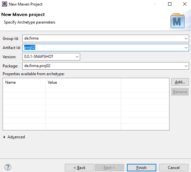
Task: Maximize the New Maven Project window
Action: click(170, 4)
